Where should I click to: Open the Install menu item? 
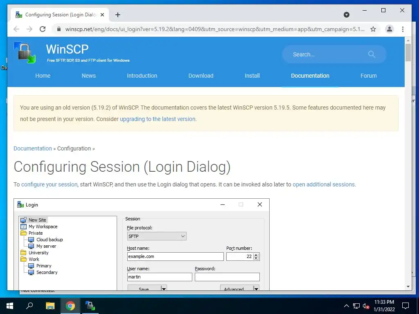coord(252,76)
